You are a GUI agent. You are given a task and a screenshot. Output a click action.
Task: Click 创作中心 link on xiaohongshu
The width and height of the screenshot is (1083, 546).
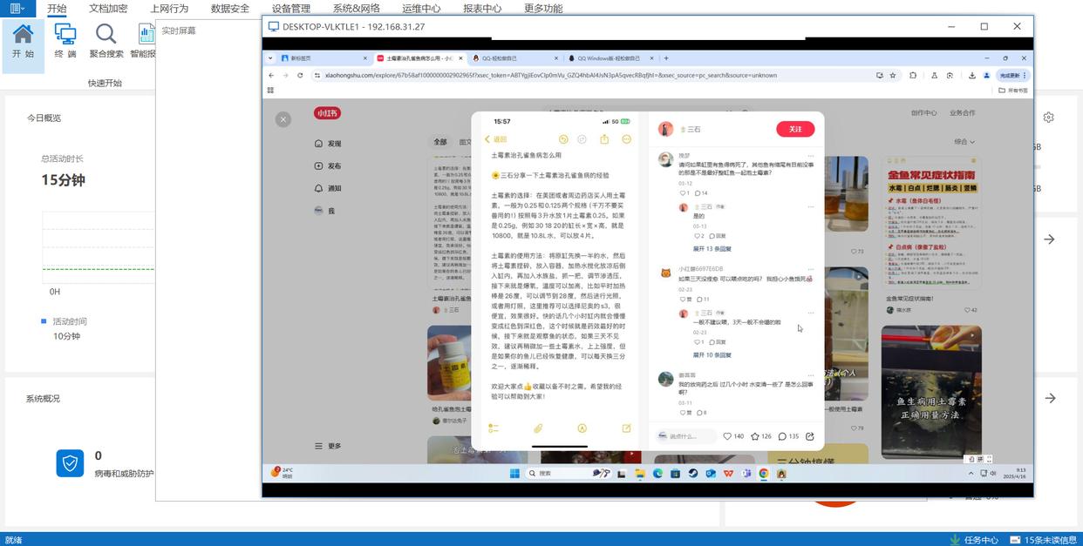(923, 113)
